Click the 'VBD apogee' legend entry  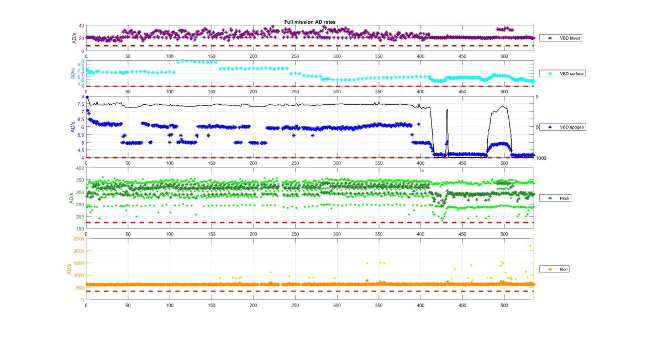pyautogui.click(x=562, y=127)
